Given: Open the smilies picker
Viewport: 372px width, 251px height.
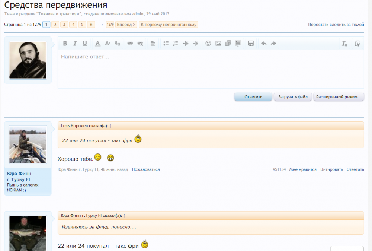Looking at the screenshot, I should pyautogui.click(x=208, y=44).
